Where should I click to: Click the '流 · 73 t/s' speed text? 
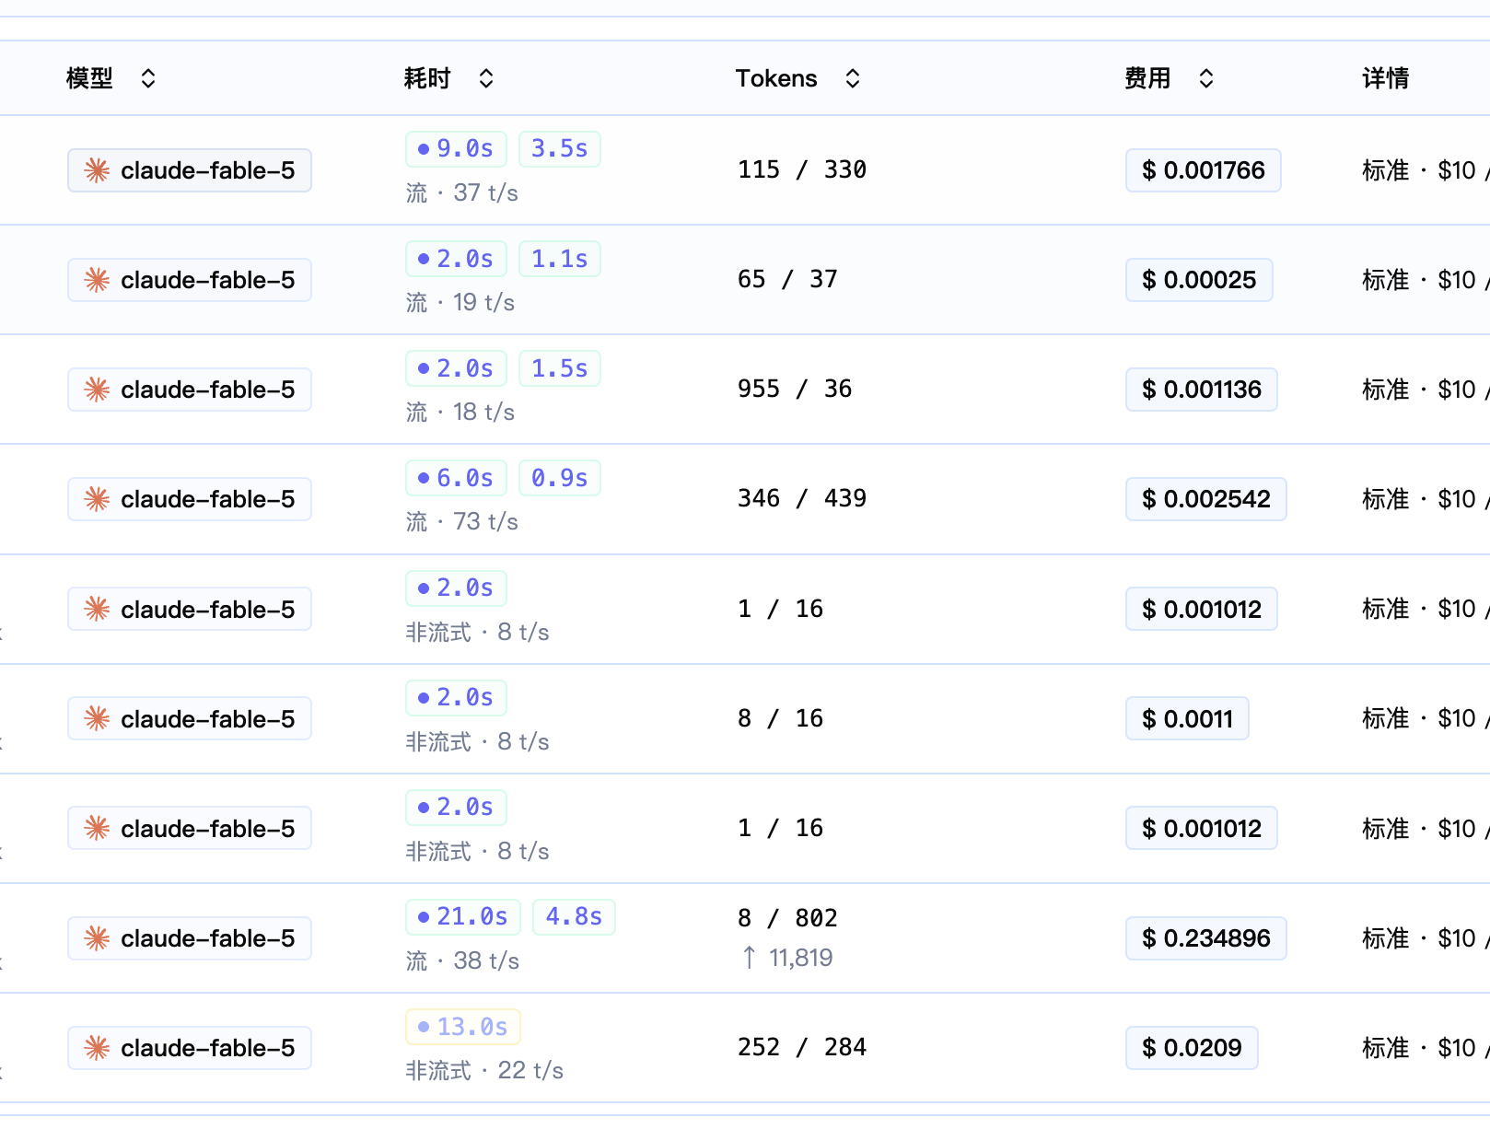462,521
